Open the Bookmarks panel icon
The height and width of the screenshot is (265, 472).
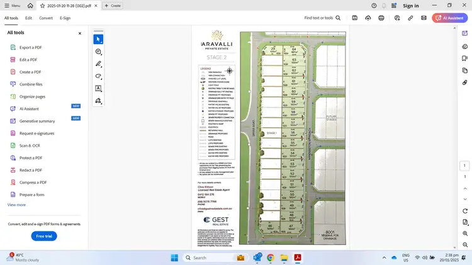coord(465,58)
